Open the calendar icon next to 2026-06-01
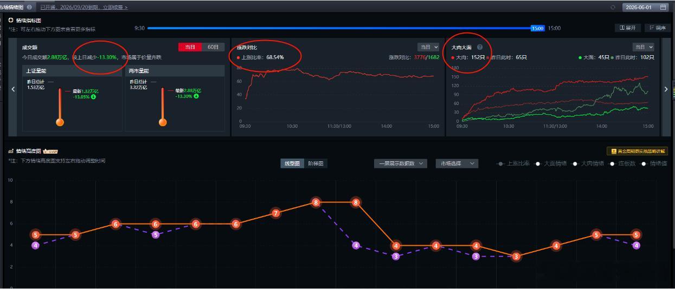675x289 pixels. [x=663, y=7]
